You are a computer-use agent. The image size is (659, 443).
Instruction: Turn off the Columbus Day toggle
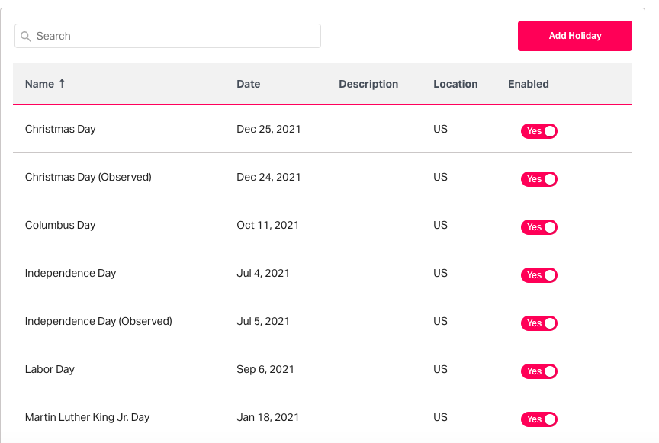[x=539, y=227]
